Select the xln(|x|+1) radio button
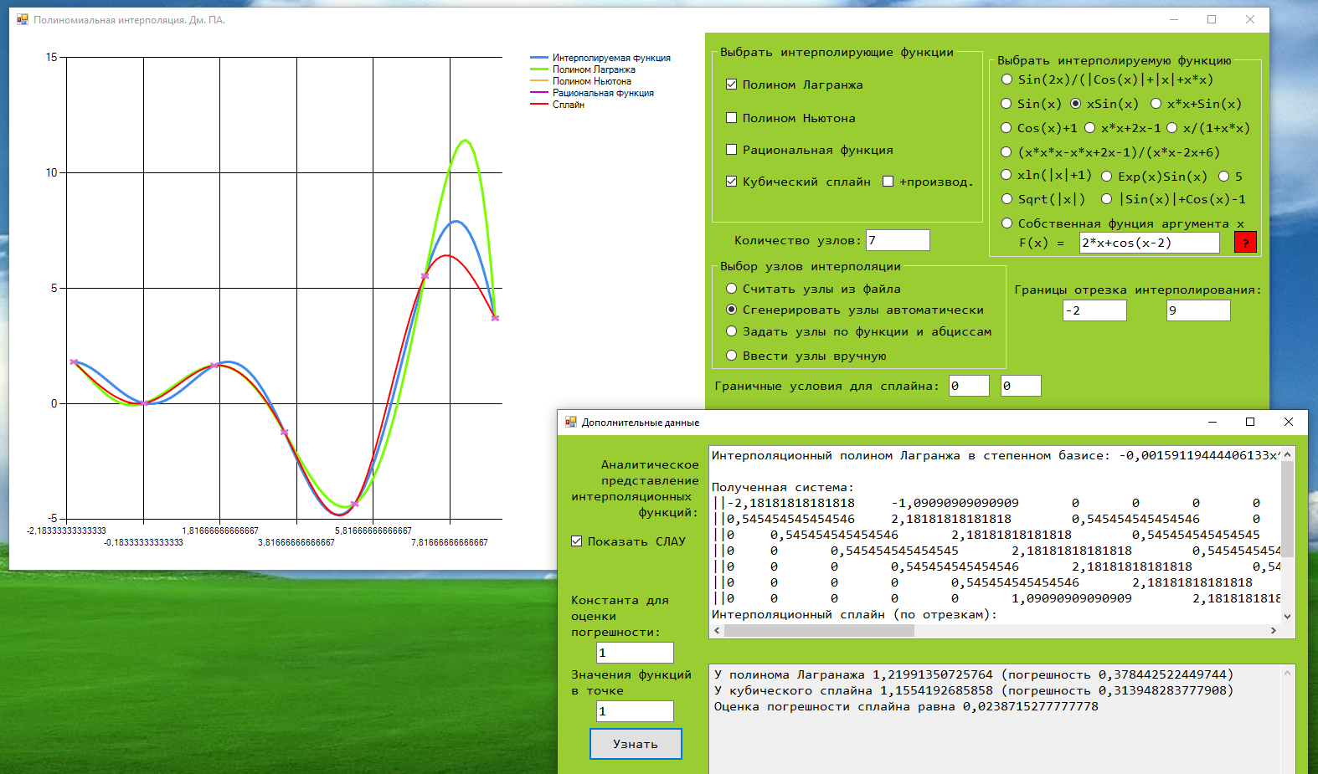Image resolution: width=1318 pixels, height=774 pixels. (x=1007, y=175)
